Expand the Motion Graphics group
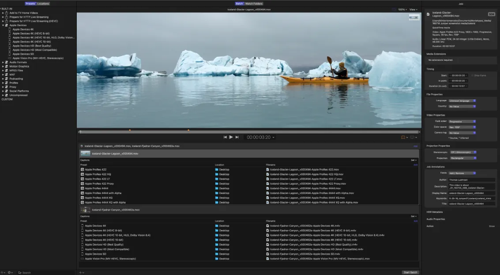The width and height of the screenshot is (500, 275). 3,66
